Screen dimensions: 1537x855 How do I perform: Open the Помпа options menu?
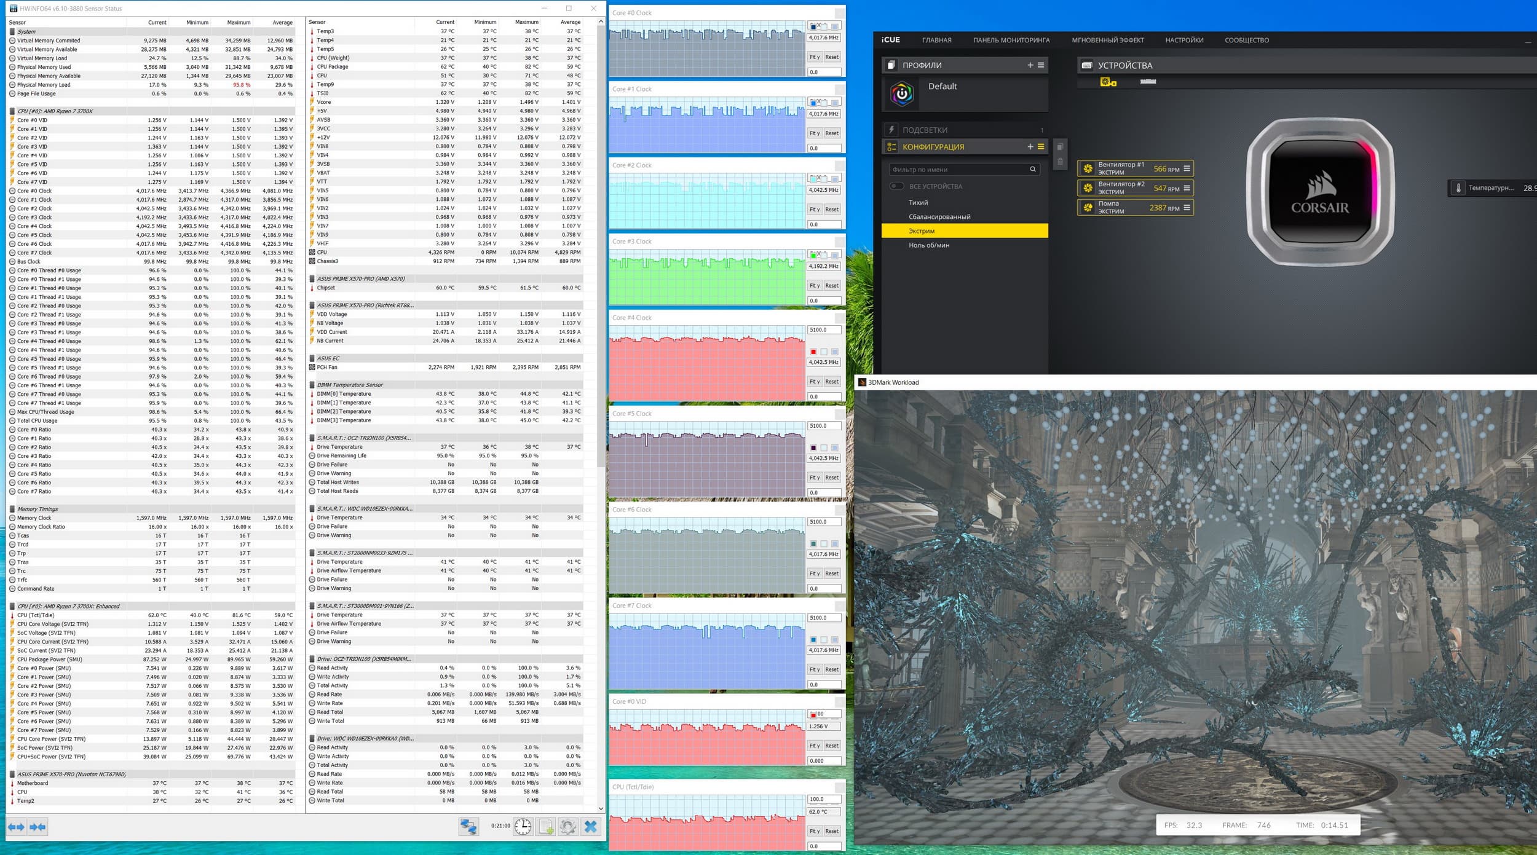click(1187, 208)
